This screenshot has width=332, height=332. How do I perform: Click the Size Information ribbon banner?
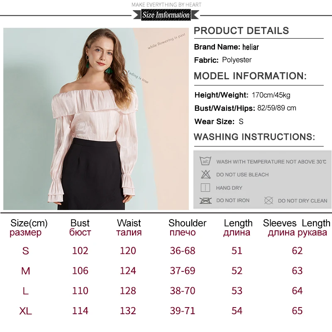[166, 15]
